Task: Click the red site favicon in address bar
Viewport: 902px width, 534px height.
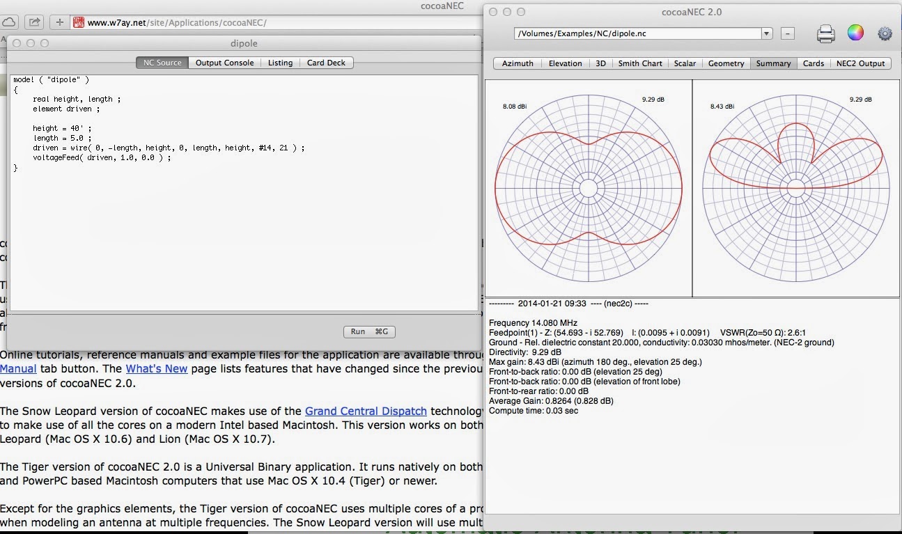Action: click(78, 22)
